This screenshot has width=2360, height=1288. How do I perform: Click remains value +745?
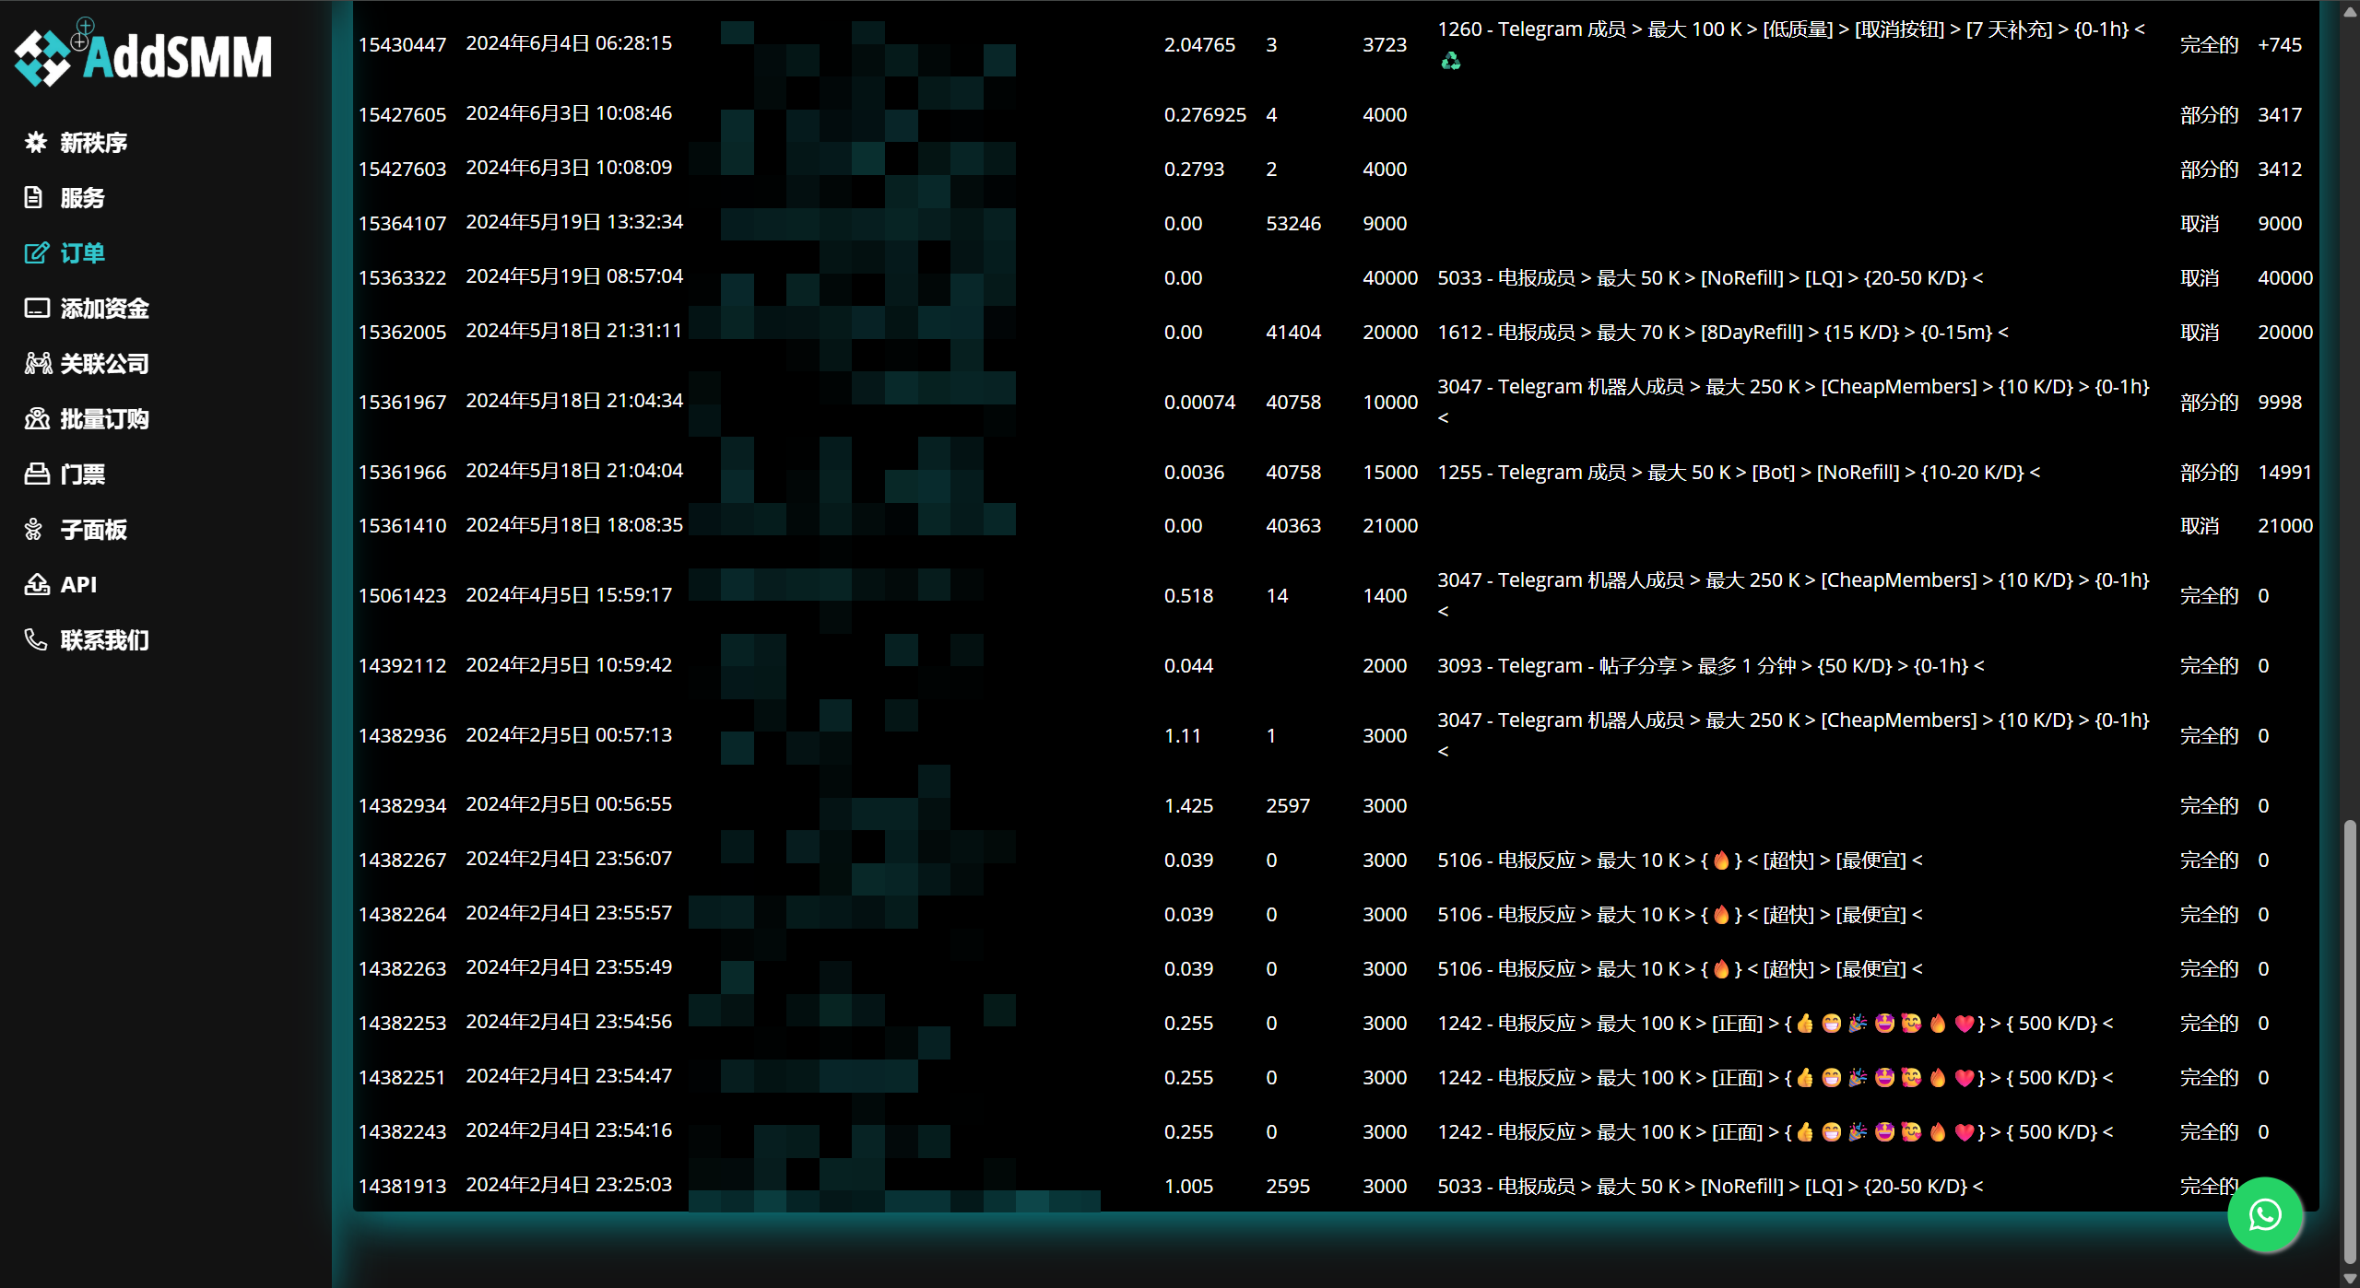click(2279, 44)
